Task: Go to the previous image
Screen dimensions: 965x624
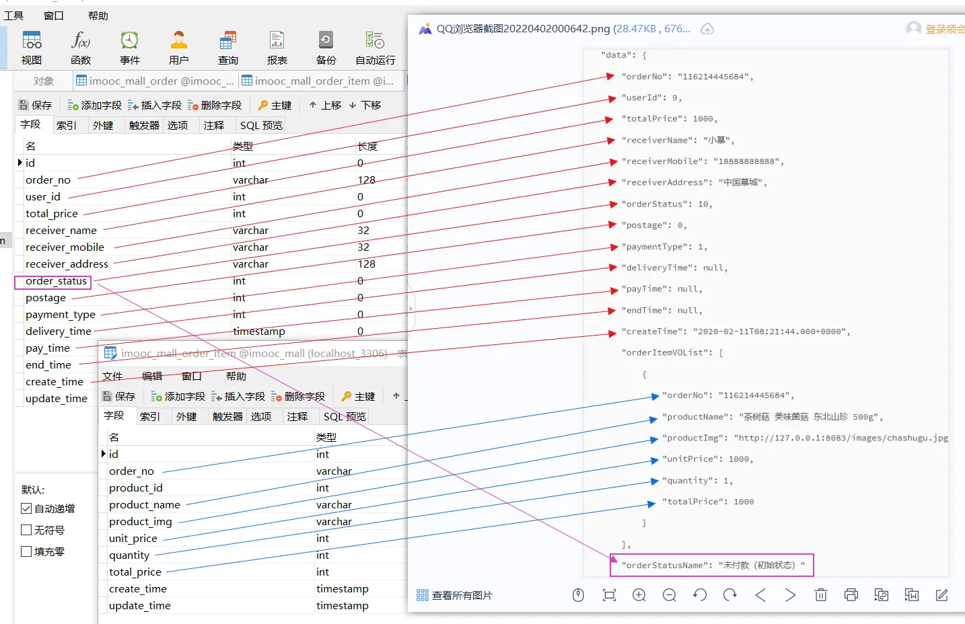Action: click(760, 595)
